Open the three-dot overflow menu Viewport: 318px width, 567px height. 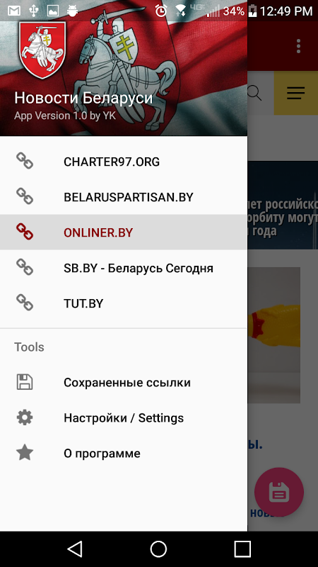point(298,46)
